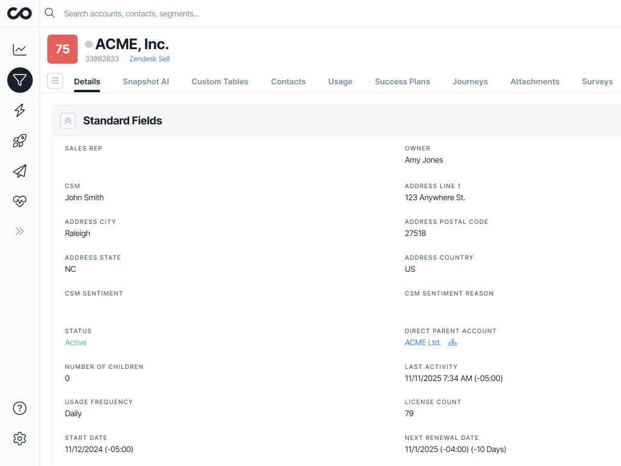The width and height of the screenshot is (621, 466).
Task: Select the filter/segments icon in sidebar
Action: coord(19,80)
